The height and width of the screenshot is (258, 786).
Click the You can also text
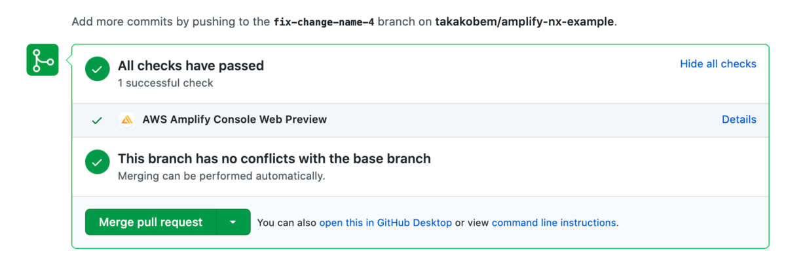(x=287, y=223)
